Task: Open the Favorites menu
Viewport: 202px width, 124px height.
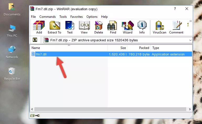Action: pyautogui.click(x=76, y=17)
